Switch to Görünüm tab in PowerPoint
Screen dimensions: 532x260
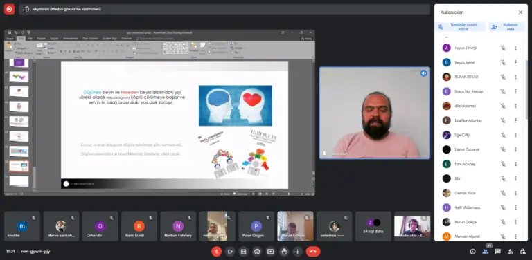[x=127, y=39]
